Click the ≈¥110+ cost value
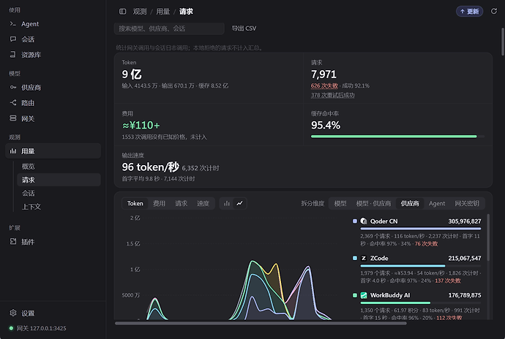The width and height of the screenshot is (505, 339). [x=141, y=125]
